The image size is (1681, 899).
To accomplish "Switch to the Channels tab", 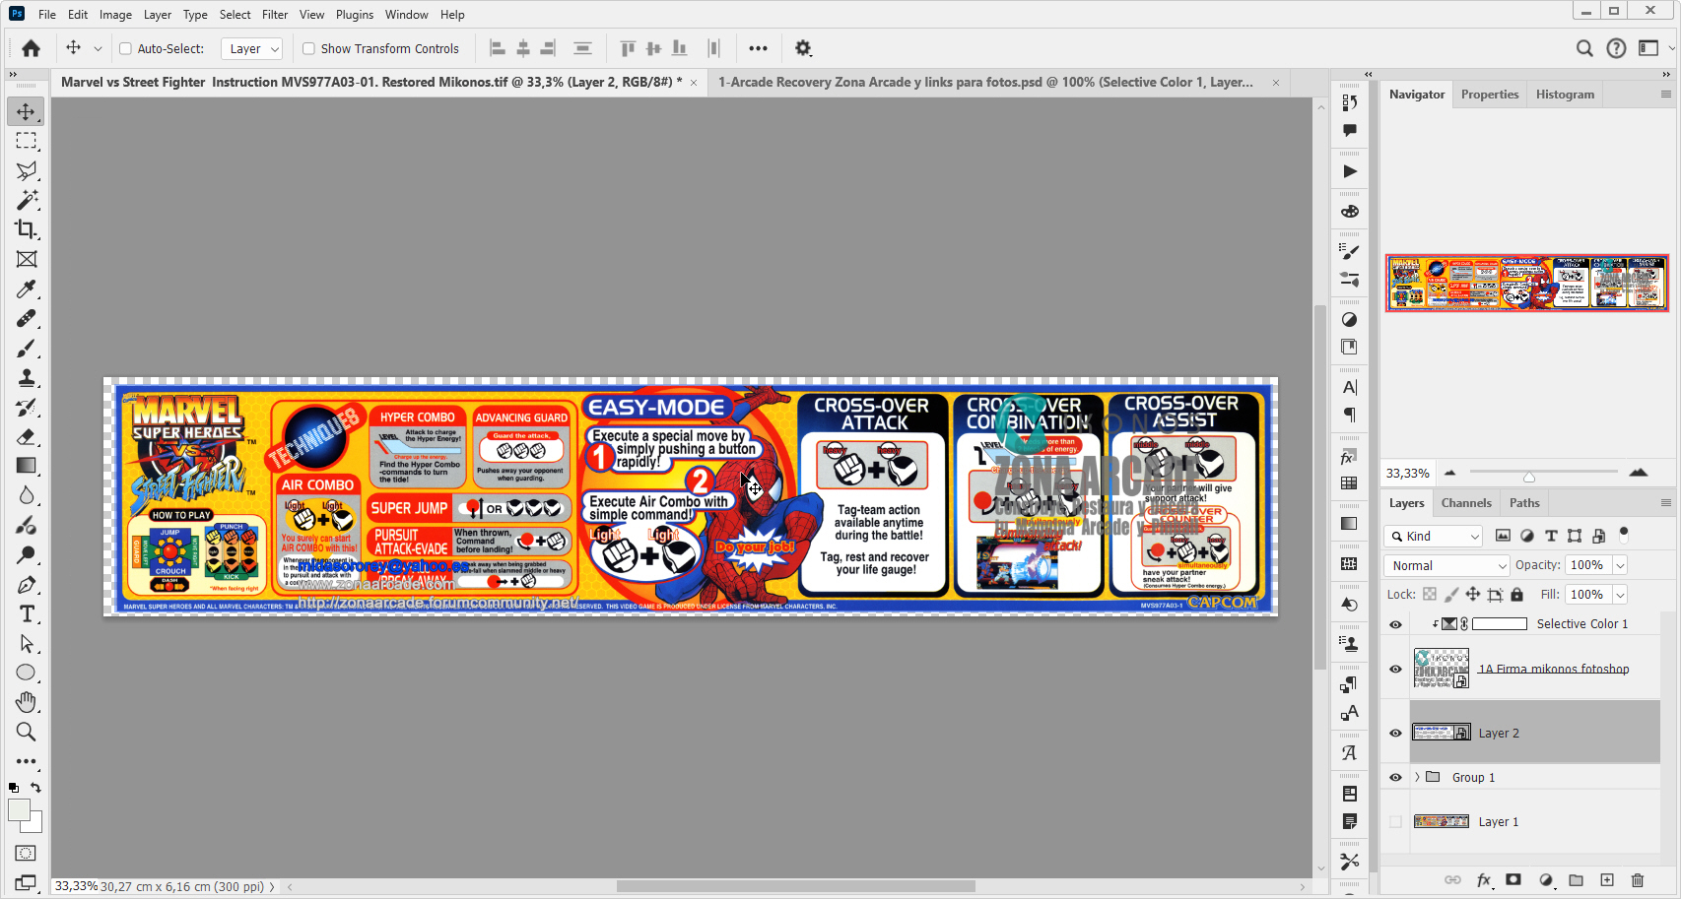I will [x=1466, y=503].
